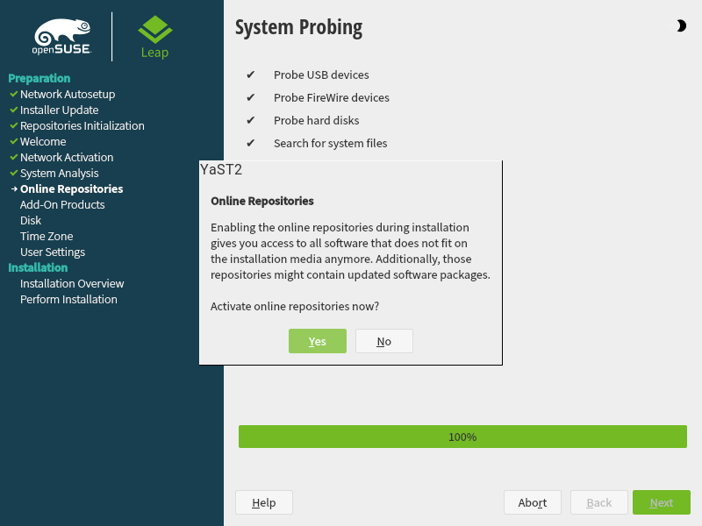702x526 pixels.
Task: Click the checkmark beside Probe hard disks
Action: pos(252,120)
